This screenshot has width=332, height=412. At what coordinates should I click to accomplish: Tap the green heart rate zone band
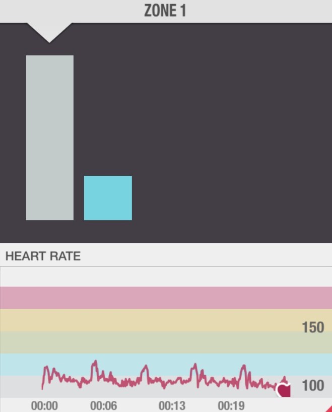pos(151,342)
